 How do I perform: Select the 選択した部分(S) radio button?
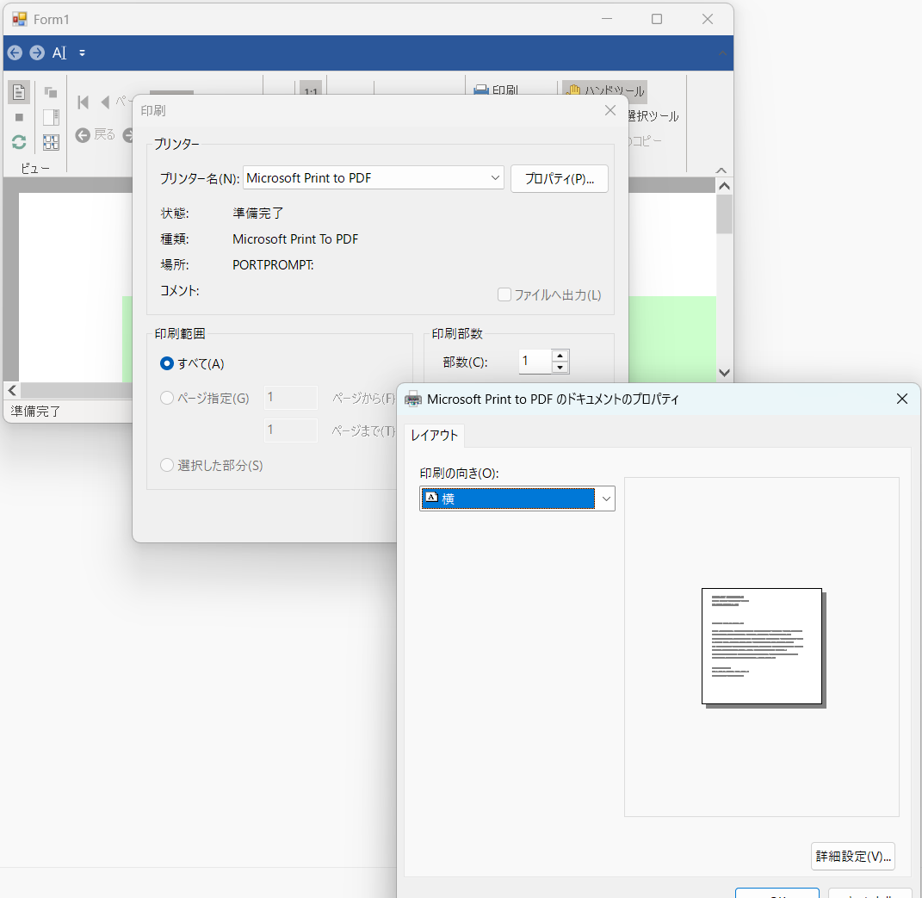[167, 465]
